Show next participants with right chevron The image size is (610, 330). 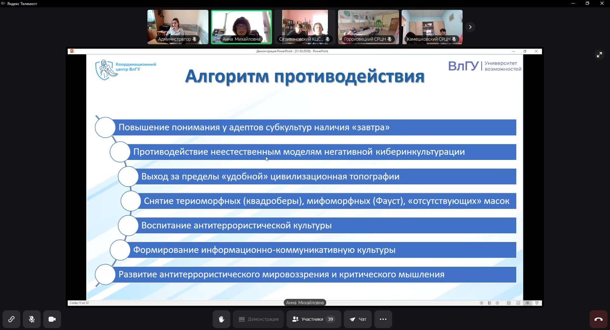coord(470,27)
